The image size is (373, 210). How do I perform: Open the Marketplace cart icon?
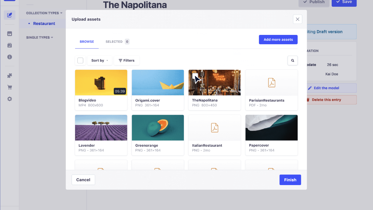10,87
